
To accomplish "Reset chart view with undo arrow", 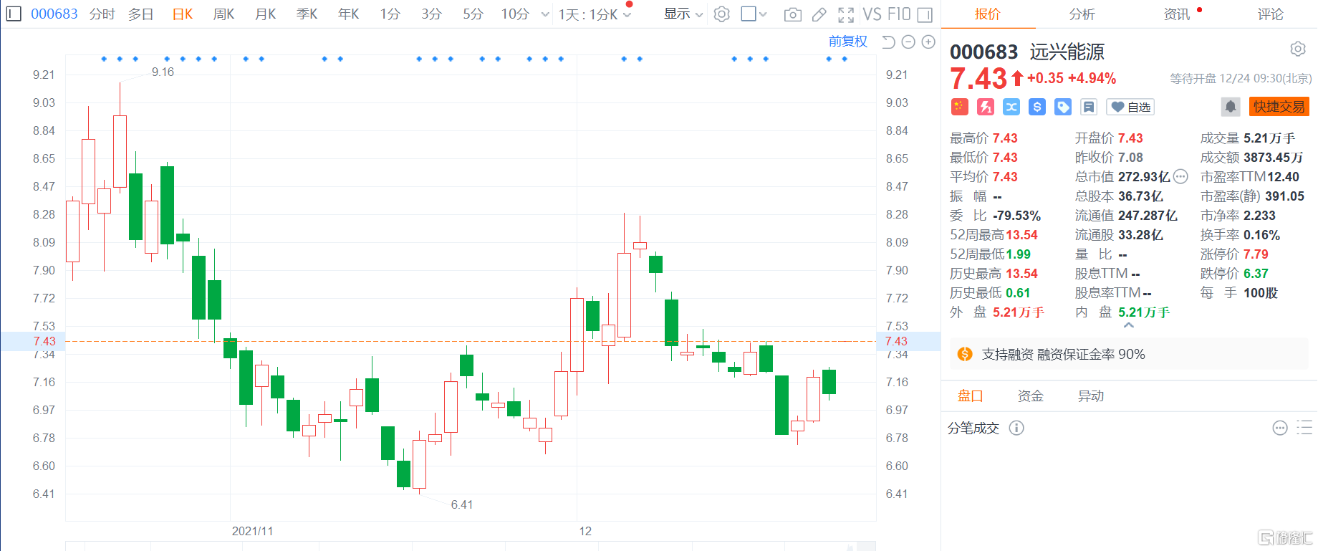I will point(889,42).
